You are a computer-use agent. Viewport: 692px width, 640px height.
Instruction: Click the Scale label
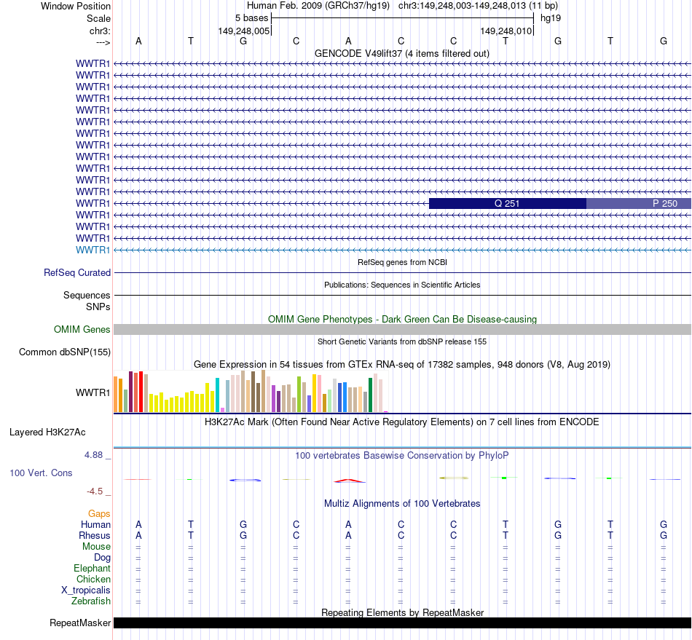[98, 18]
